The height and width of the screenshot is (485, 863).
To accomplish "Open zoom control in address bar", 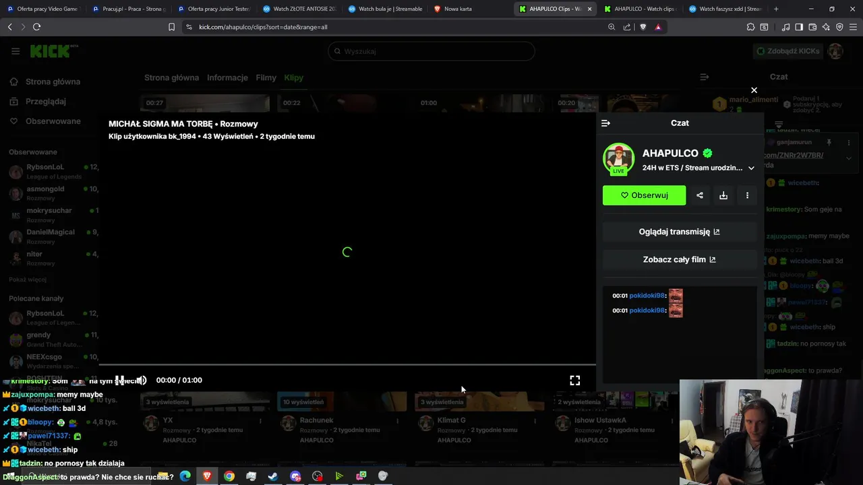I will [x=612, y=27].
